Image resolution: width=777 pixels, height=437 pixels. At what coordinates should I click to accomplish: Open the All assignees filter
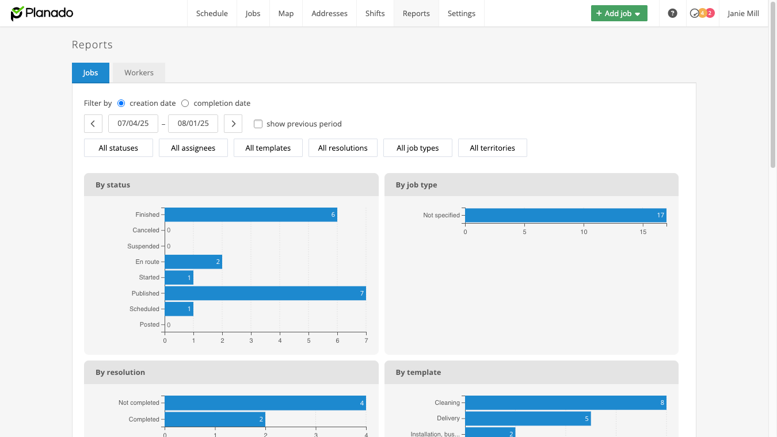click(x=193, y=148)
